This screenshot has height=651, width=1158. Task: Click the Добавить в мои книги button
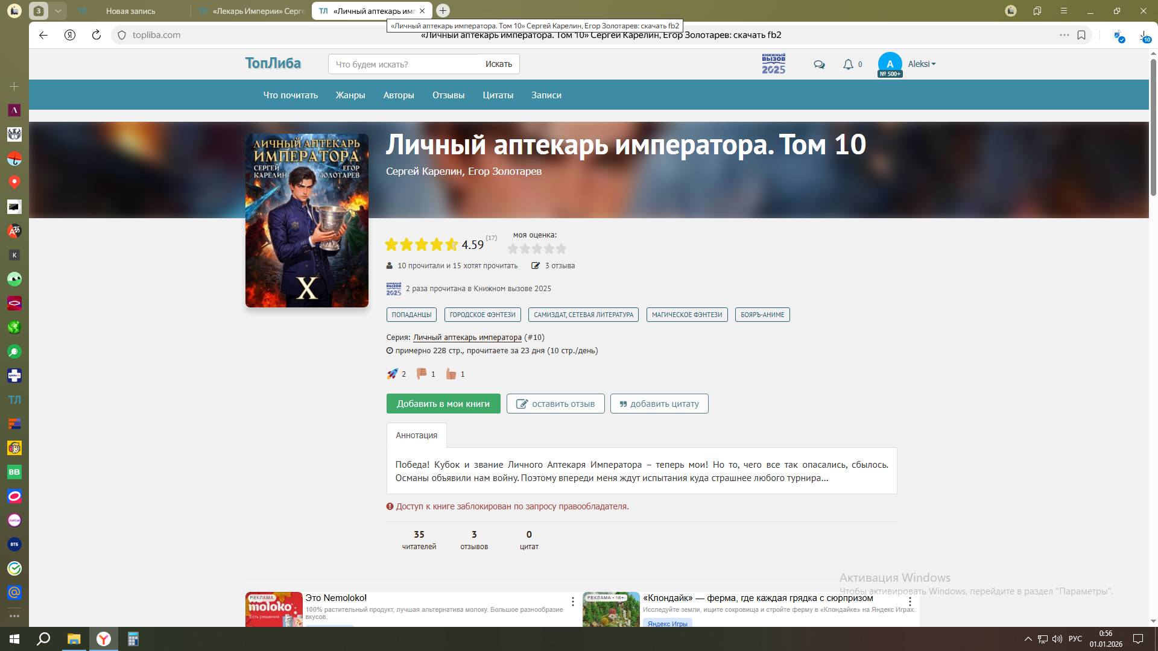point(443,404)
